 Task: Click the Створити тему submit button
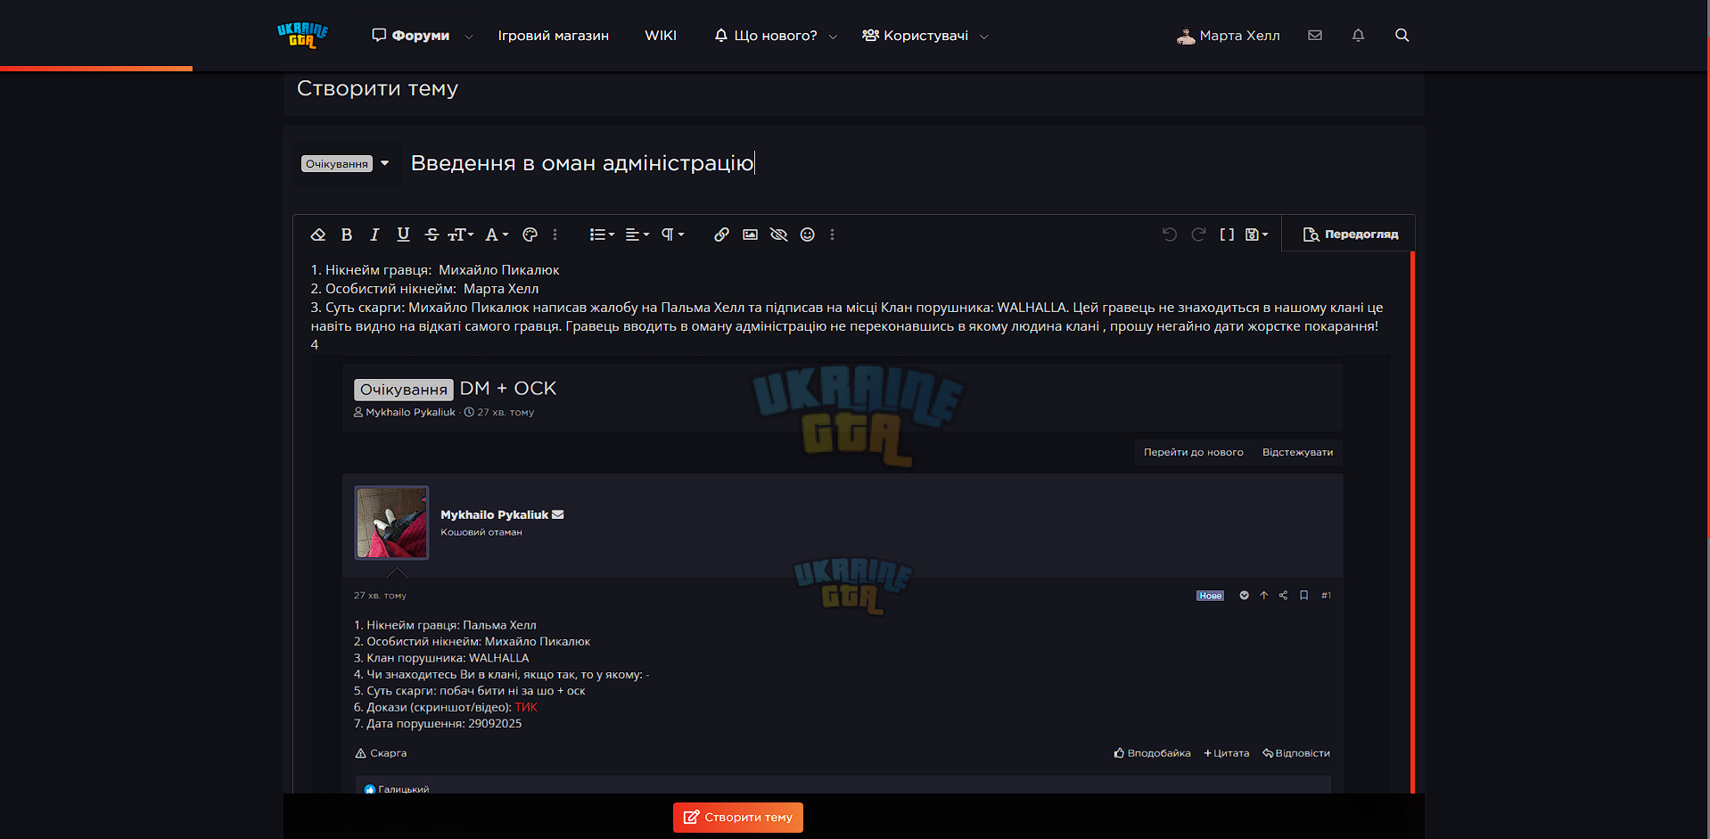(x=738, y=818)
